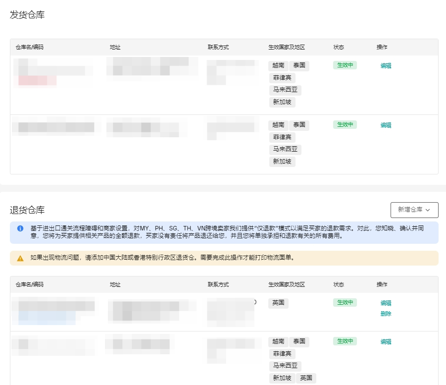Click the 英国 tag in first return row

[x=279, y=303]
